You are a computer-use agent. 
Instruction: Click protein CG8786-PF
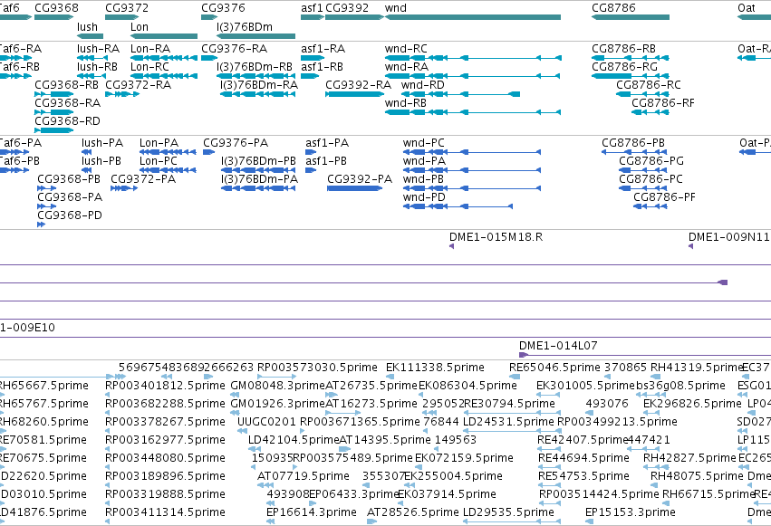(x=650, y=206)
